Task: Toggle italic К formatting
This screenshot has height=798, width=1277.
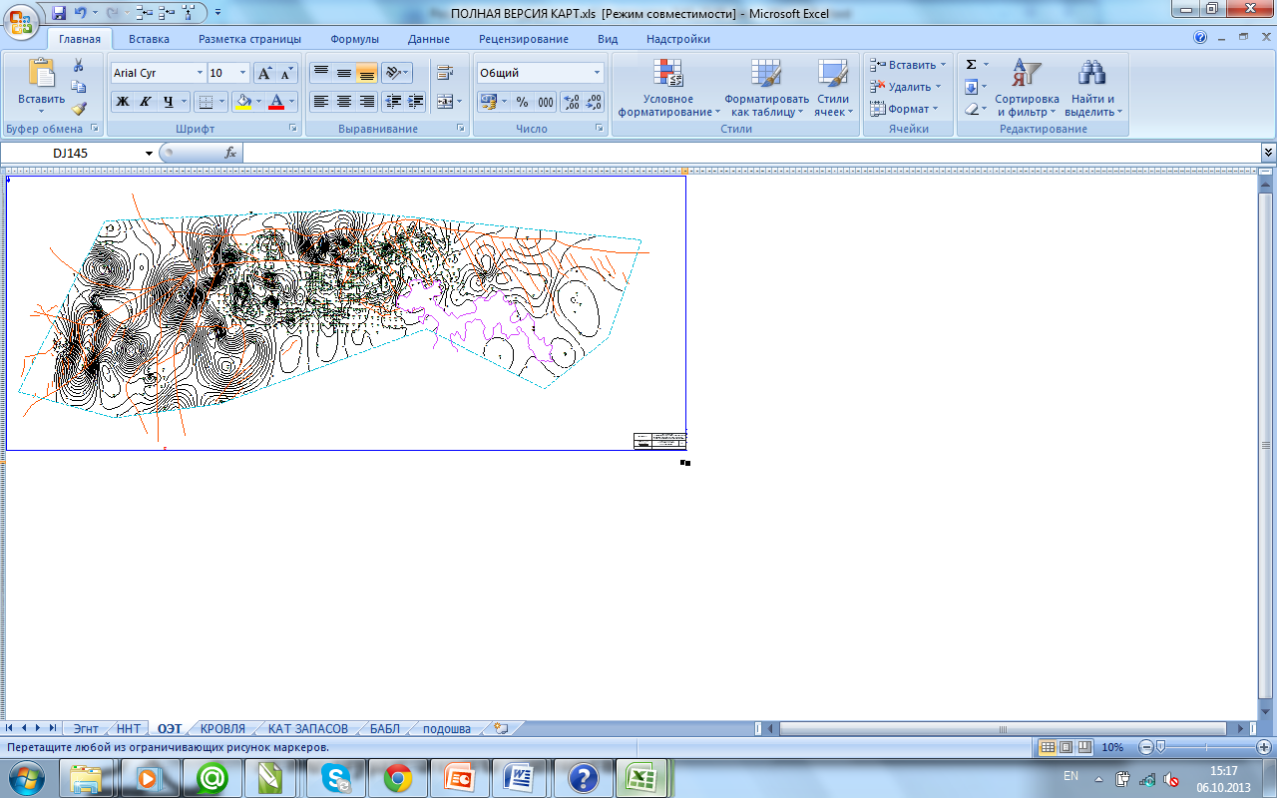Action: click(145, 102)
